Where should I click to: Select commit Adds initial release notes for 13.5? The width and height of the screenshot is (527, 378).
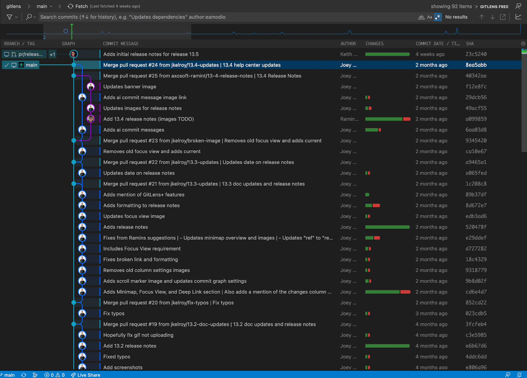(151, 54)
